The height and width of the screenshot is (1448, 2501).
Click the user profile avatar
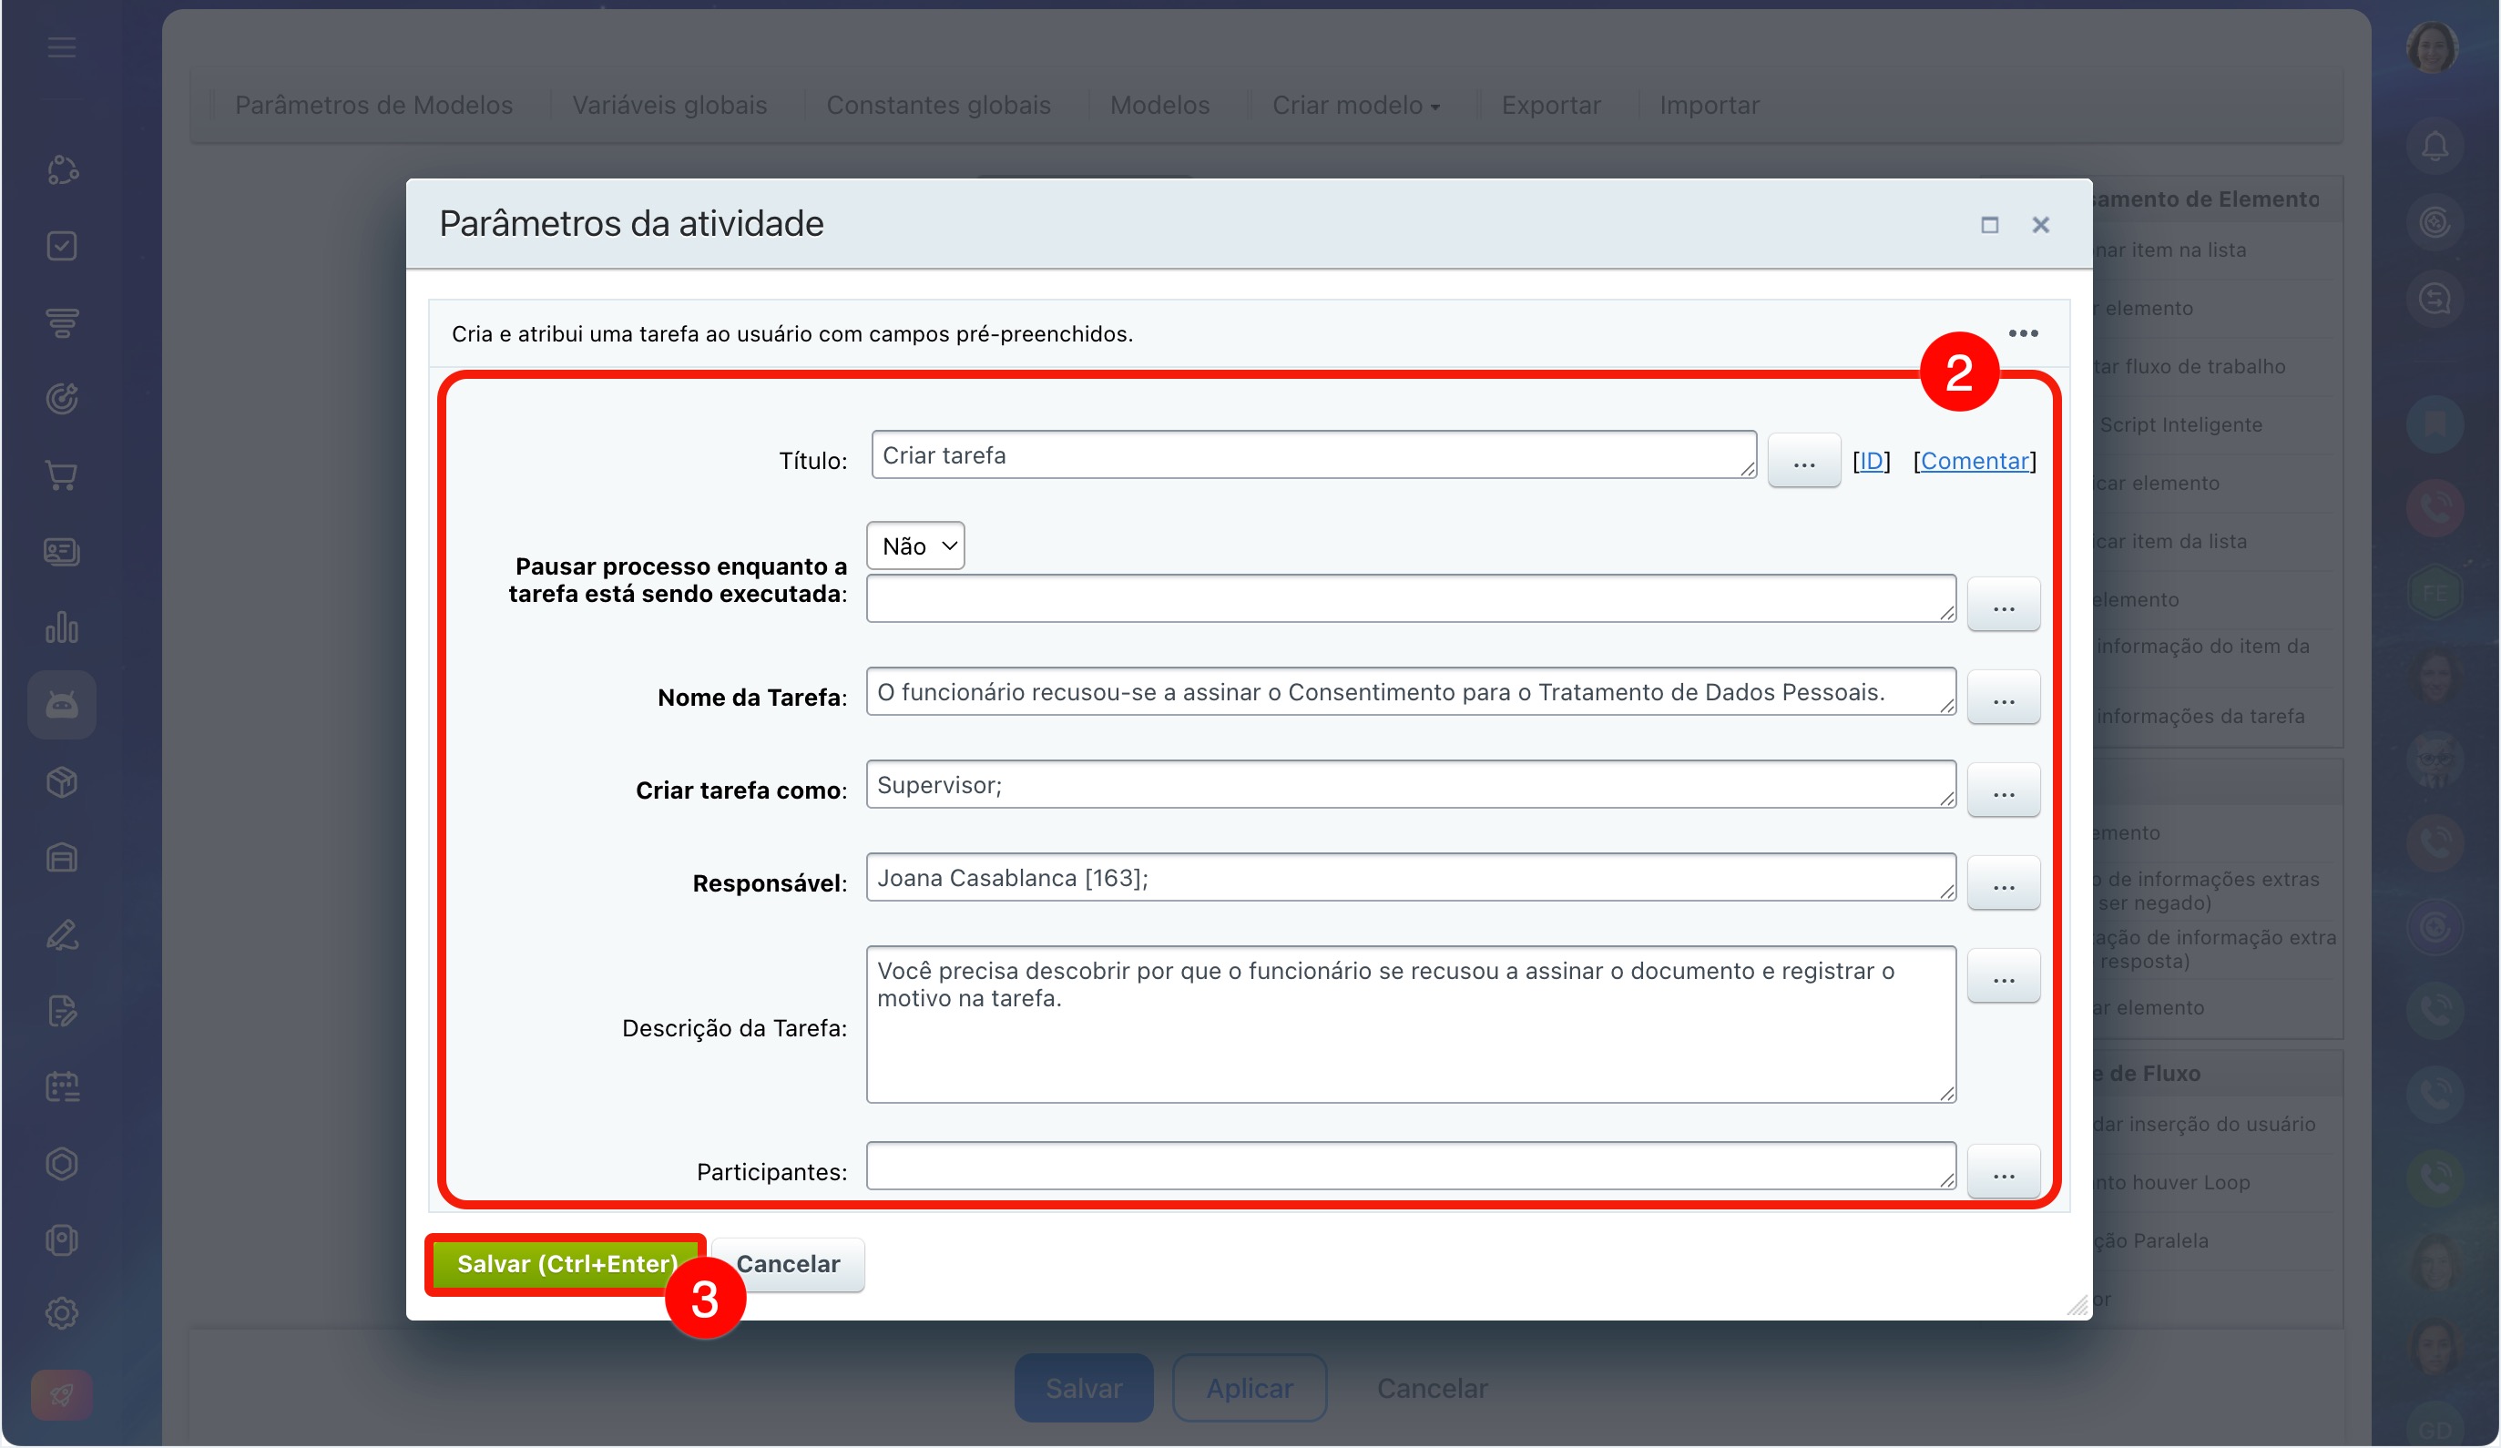coord(2432,46)
